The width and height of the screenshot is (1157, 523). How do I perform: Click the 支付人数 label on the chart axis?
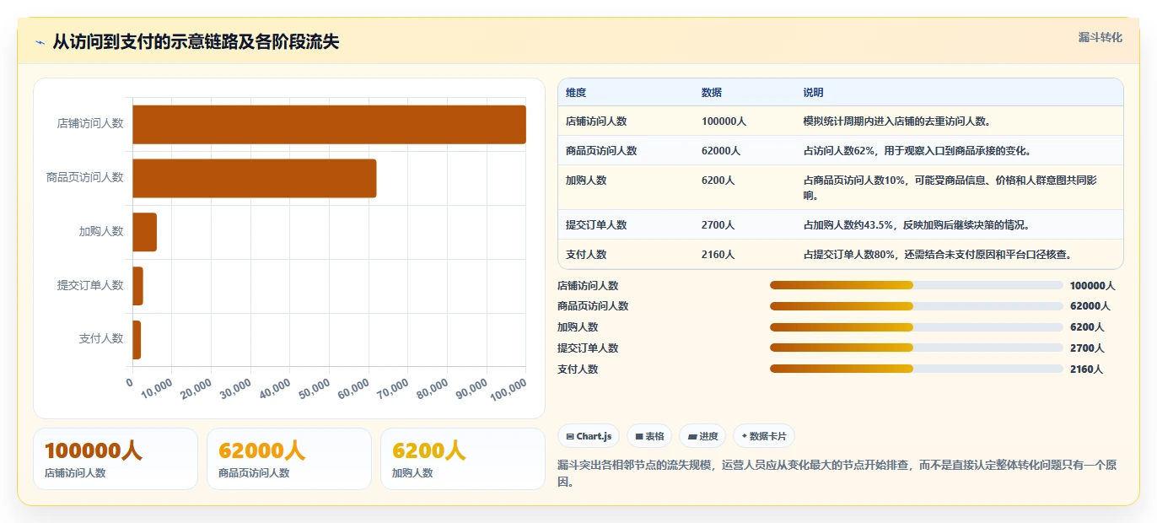pos(101,338)
